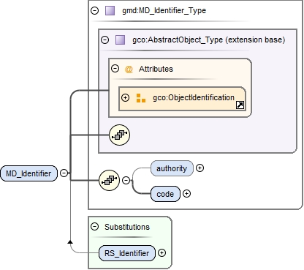This screenshot has width=304, height=270.
Task: Select the sequence compositor inside AbstractObject_Type
Action: [119, 135]
